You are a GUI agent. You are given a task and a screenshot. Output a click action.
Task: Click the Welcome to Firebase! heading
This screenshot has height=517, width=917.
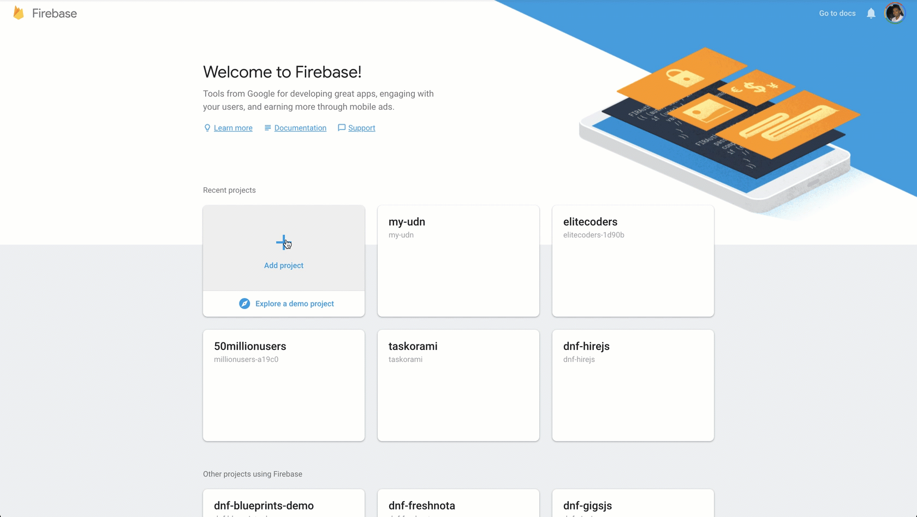click(282, 72)
